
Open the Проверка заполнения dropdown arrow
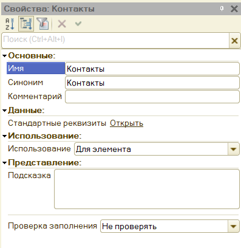coord(234,226)
